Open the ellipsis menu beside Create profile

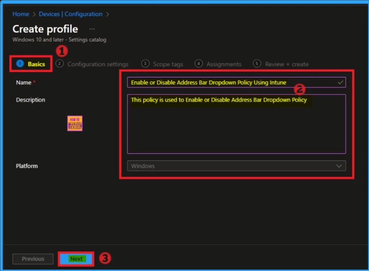pyautogui.click(x=92, y=29)
